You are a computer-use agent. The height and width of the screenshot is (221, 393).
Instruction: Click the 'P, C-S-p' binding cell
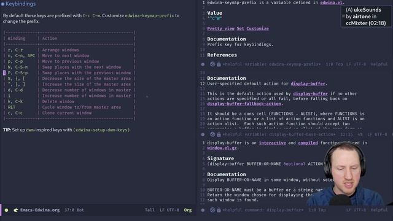pos(18,73)
